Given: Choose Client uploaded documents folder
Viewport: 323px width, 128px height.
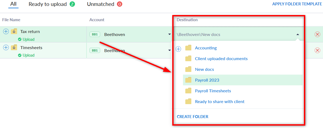Looking at the screenshot, I should 221,58.
